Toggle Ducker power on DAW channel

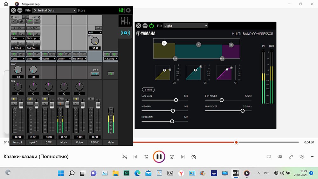point(45,54)
